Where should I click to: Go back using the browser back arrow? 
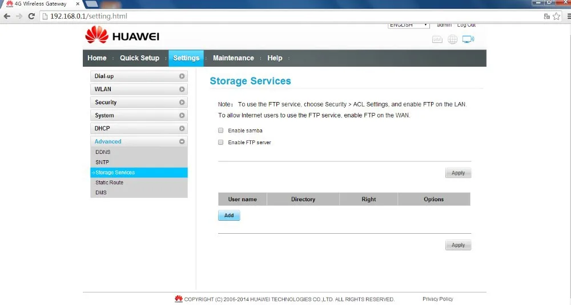point(7,16)
